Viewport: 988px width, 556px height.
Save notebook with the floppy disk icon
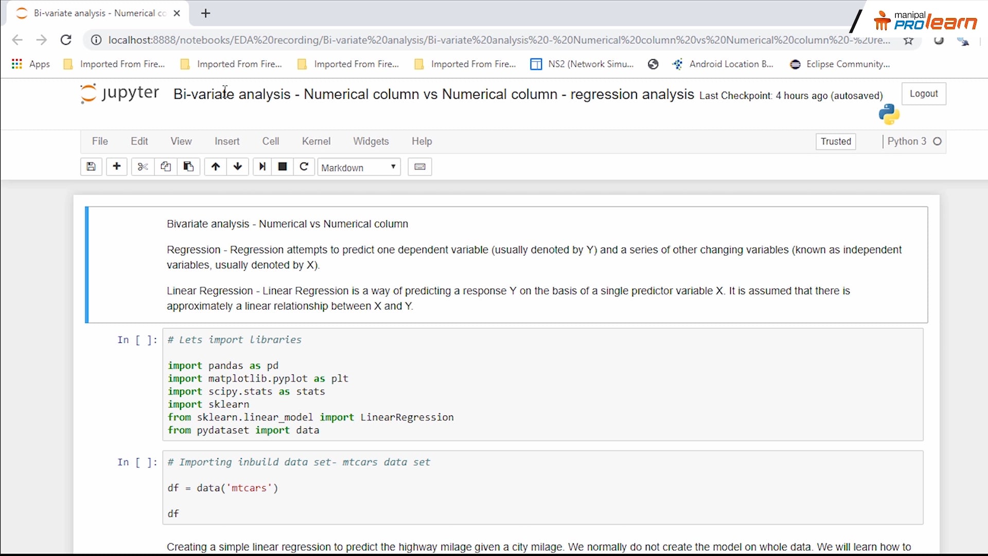pos(91,167)
